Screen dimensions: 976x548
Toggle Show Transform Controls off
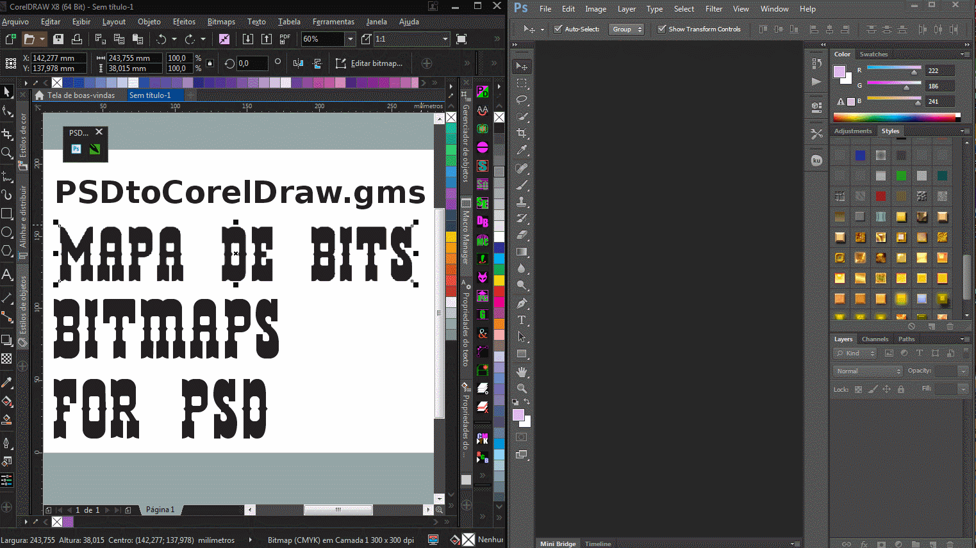click(661, 29)
